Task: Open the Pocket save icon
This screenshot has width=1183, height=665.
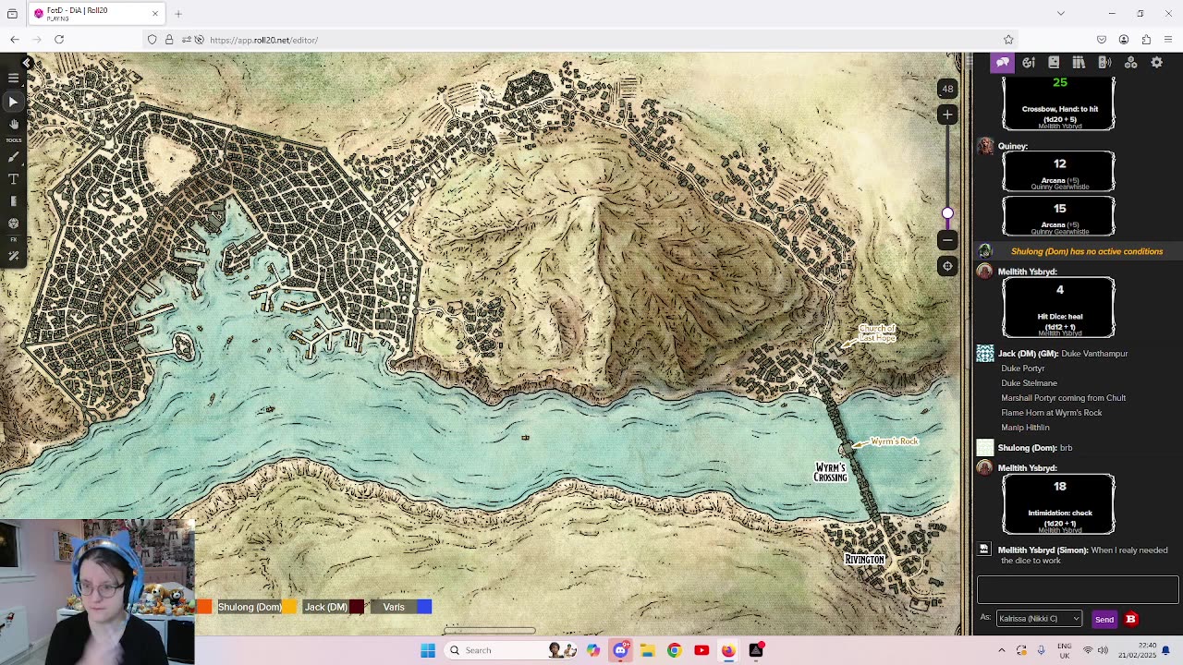Action: pyautogui.click(x=1102, y=40)
